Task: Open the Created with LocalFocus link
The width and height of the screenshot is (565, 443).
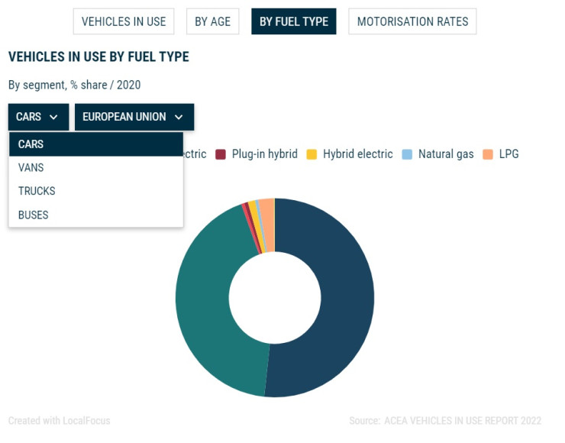Action: coord(59,421)
